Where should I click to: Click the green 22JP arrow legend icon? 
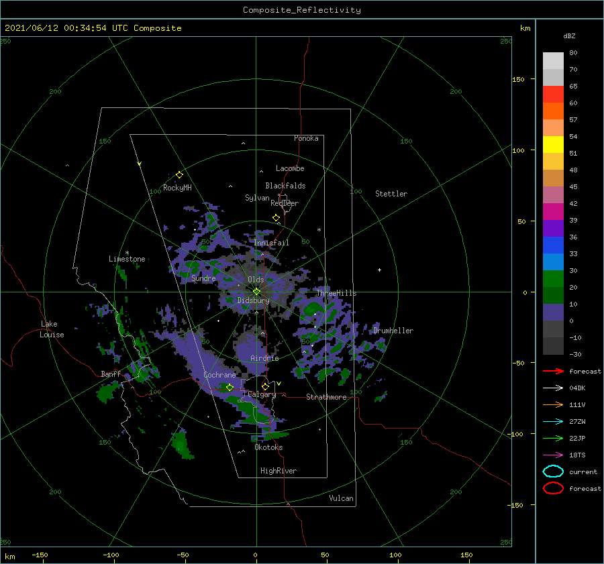point(553,438)
